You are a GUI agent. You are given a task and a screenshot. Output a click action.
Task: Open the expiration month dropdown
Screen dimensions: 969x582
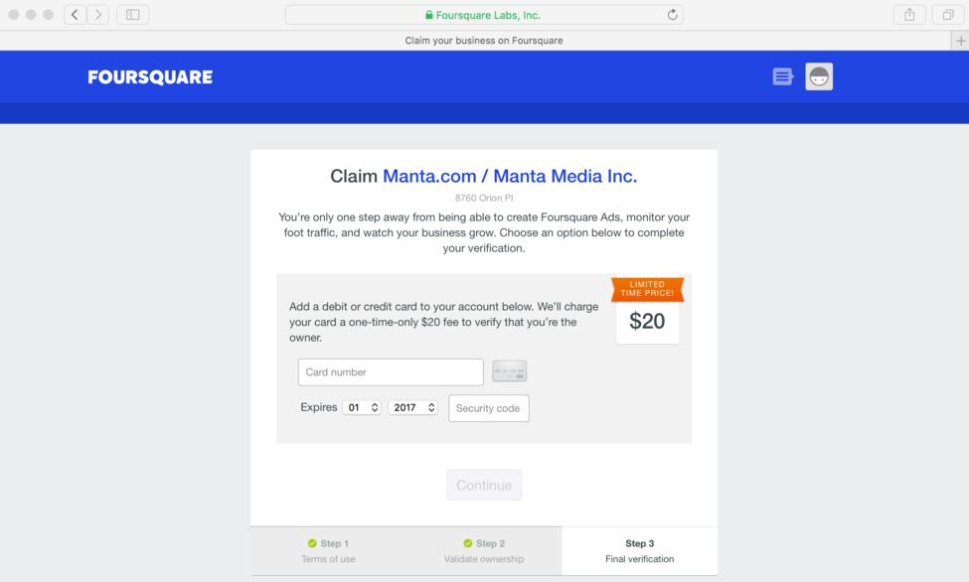(x=362, y=408)
